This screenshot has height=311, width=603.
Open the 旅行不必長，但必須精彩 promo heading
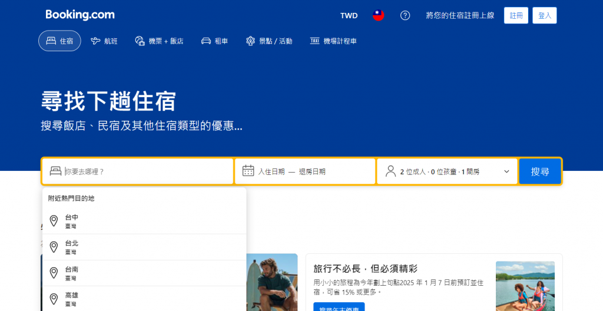coord(365,268)
